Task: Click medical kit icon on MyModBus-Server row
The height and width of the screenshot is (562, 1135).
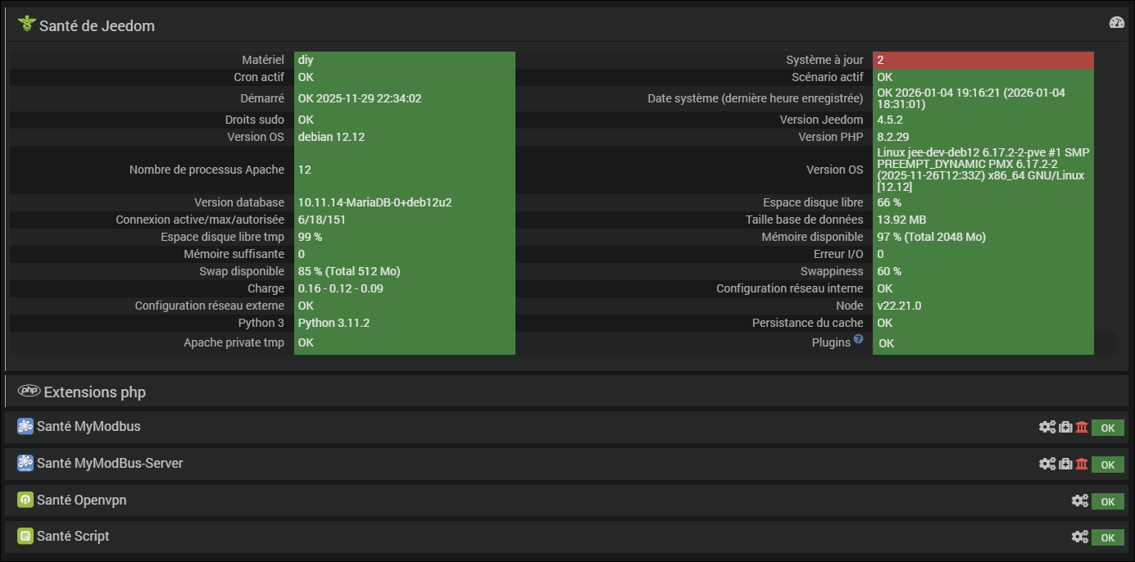Action: tap(1065, 464)
